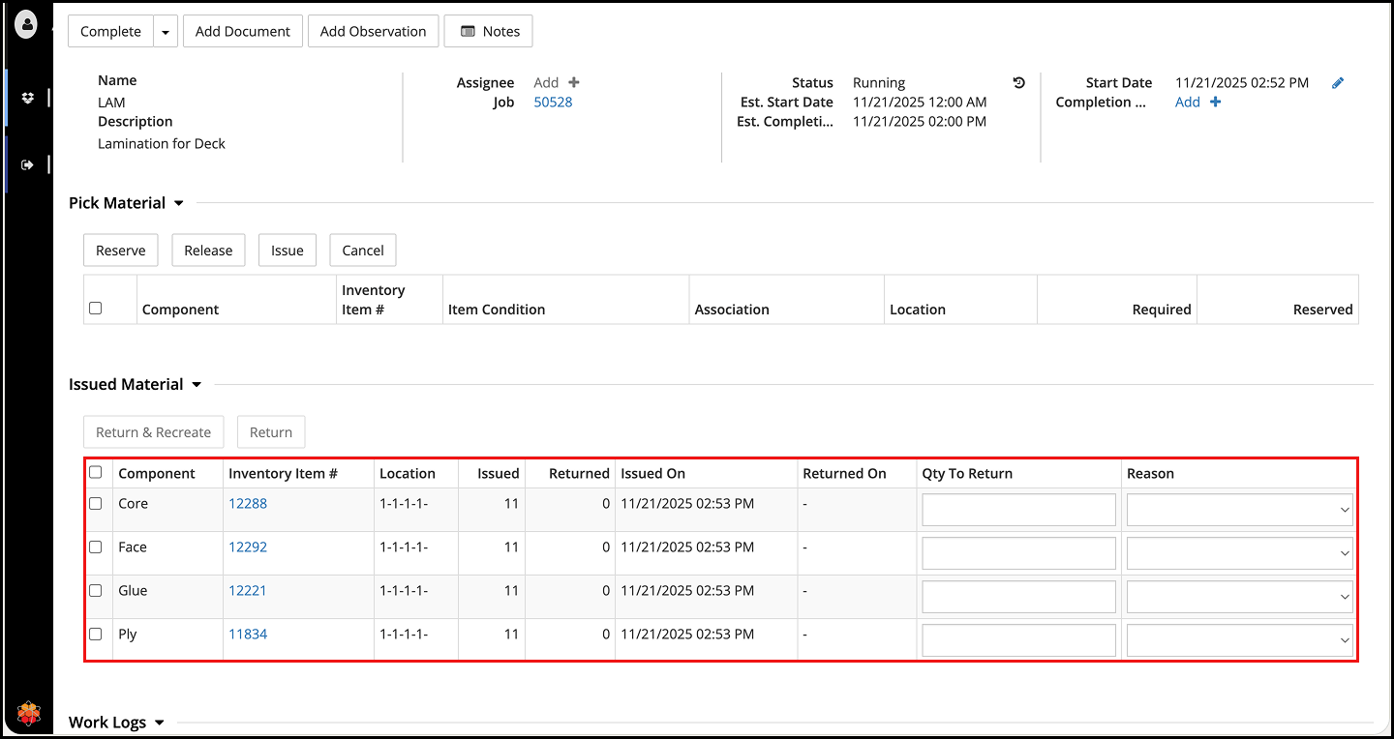Open inventory item 12221 link
Image resolution: width=1394 pixels, height=739 pixels.
click(247, 591)
